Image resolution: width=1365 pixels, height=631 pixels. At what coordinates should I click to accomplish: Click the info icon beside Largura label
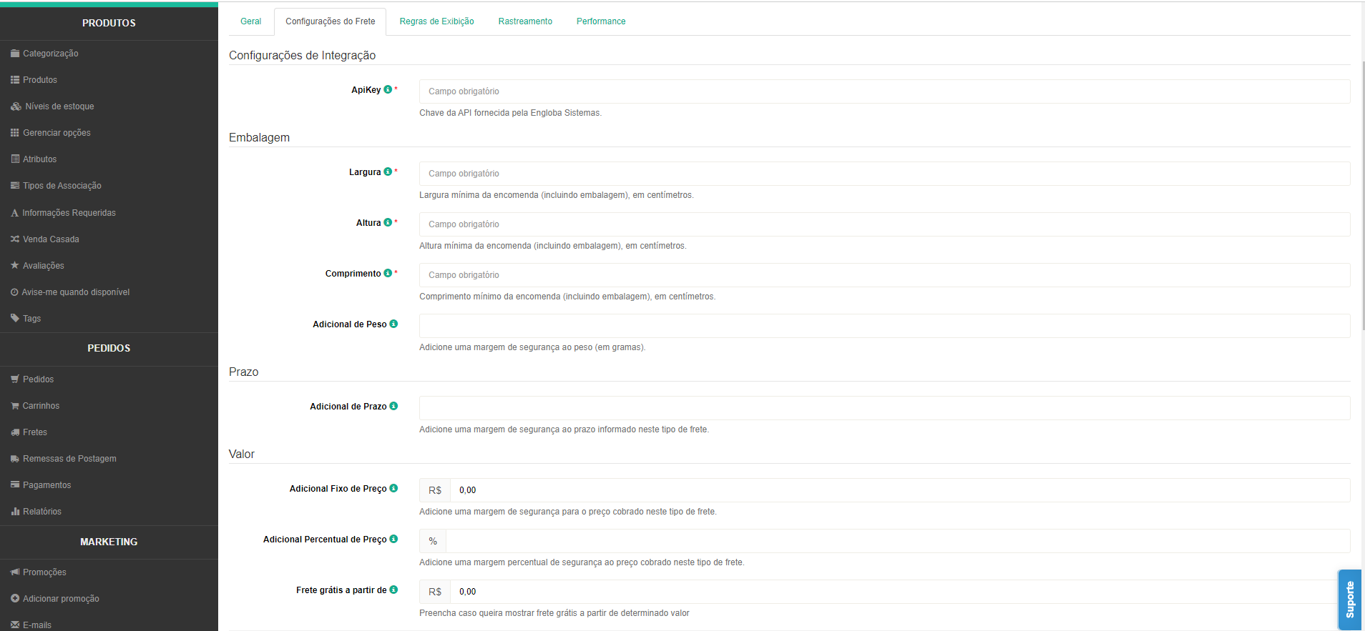388,172
